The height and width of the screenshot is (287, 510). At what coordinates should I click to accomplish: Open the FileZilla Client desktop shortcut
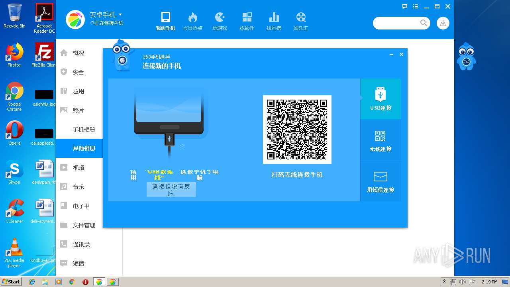click(x=44, y=55)
